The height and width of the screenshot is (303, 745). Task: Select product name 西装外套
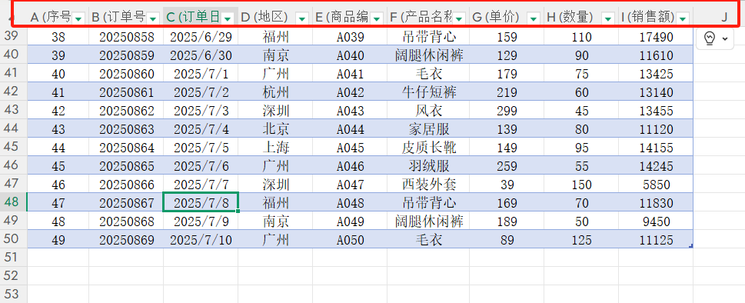tap(428, 185)
